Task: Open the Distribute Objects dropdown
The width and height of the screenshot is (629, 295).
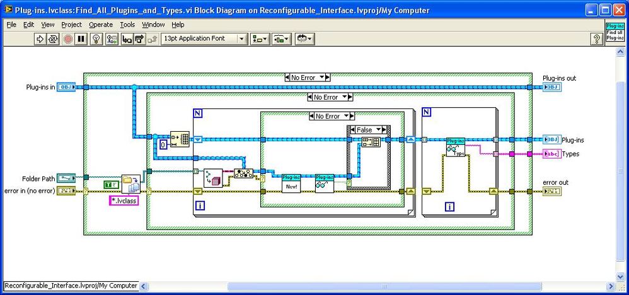Action: 282,39
